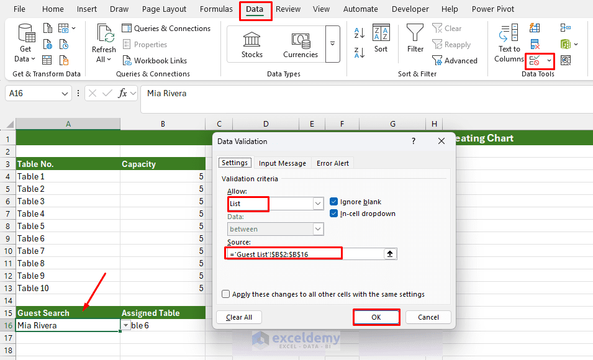
Task: Open Advanced filter options
Action: pos(455,60)
